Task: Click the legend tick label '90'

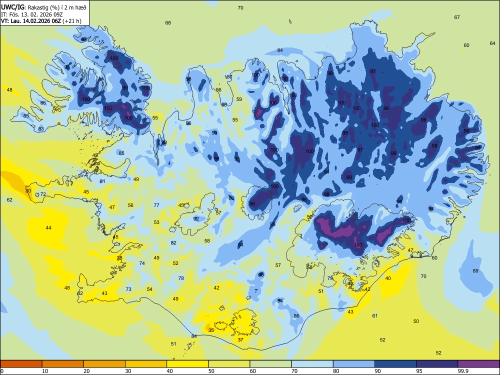Action: (377, 371)
